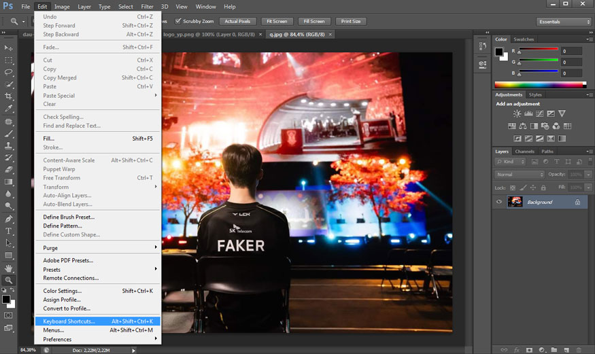
Task: Select the Lasso tool
Action: click(x=9, y=72)
